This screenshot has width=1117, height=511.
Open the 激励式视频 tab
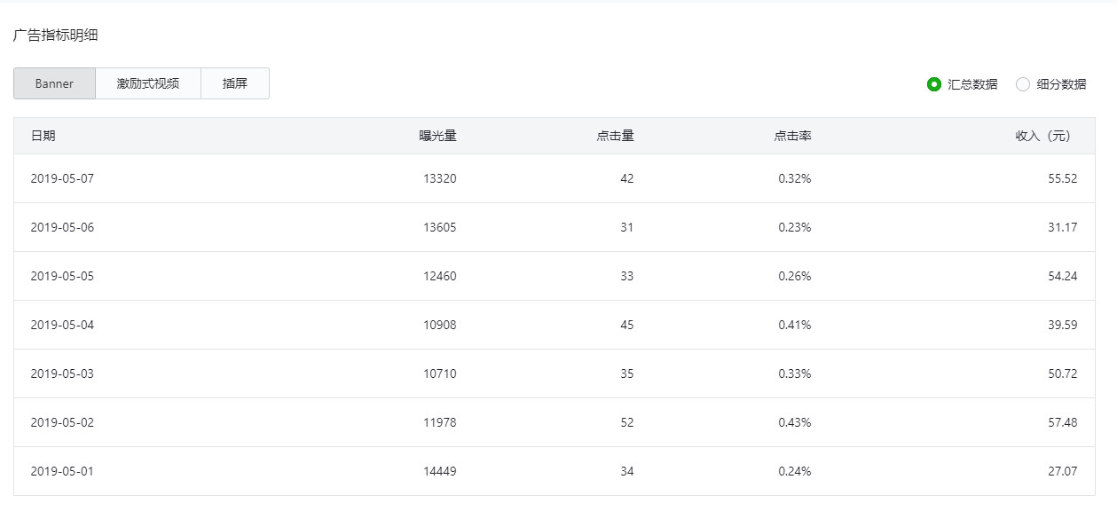[148, 84]
